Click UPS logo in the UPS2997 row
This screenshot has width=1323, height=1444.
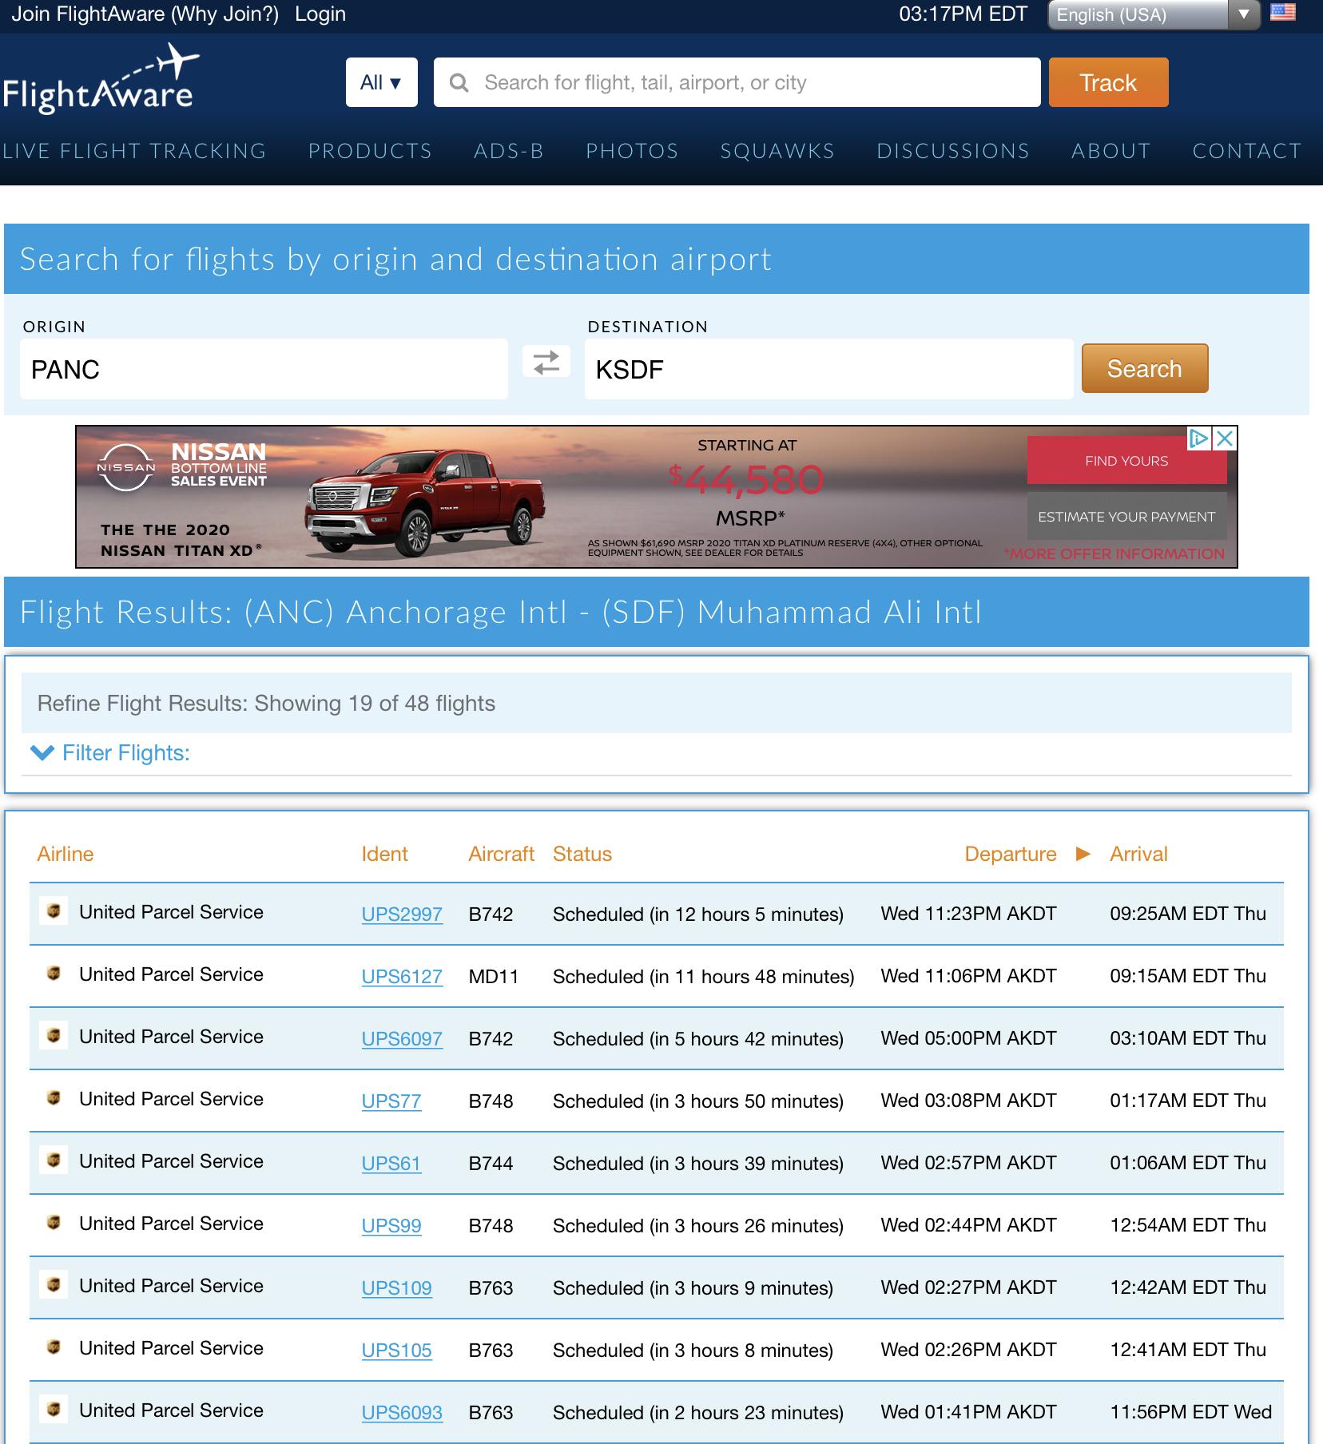54,911
